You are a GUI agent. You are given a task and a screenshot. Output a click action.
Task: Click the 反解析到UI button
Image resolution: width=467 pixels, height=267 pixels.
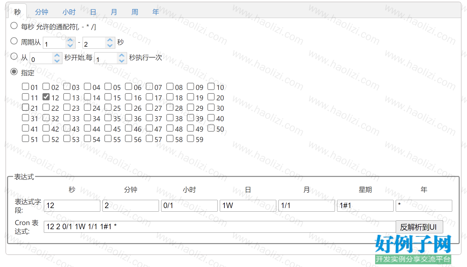[x=419, y=227]
